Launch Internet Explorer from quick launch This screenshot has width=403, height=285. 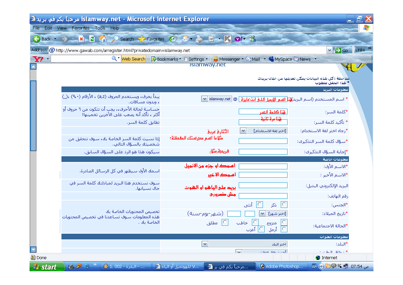[x=87, y=267]
